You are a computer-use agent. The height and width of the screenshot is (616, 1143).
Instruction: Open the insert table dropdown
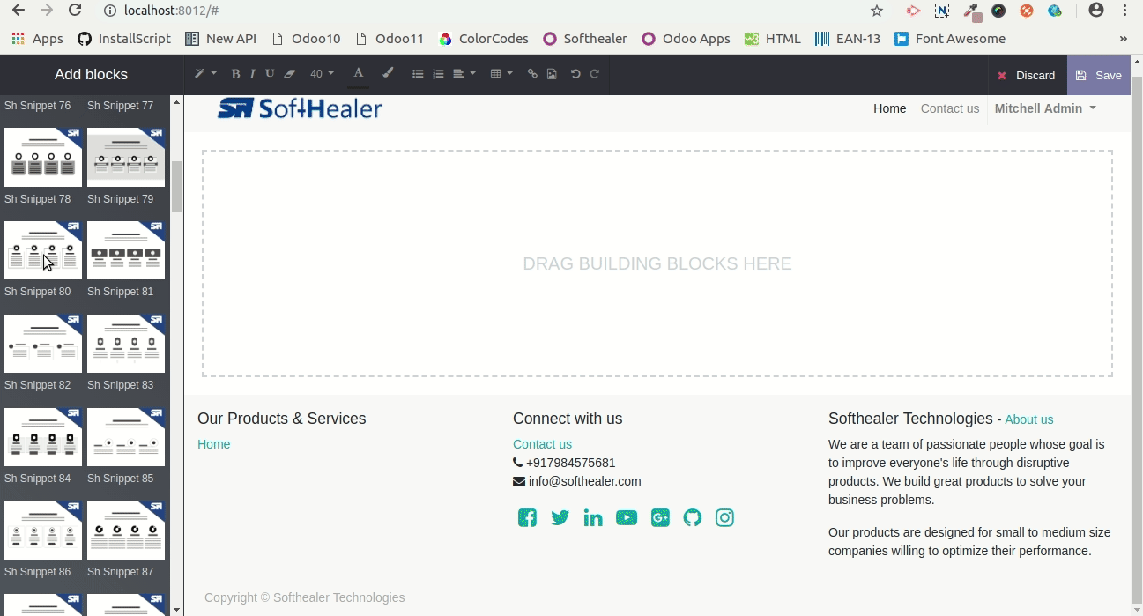501,74
